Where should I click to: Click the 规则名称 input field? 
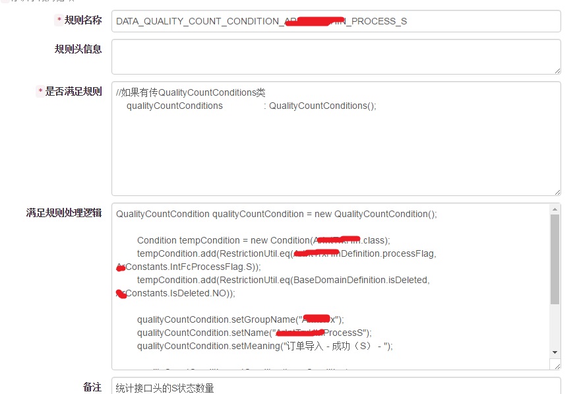336,21
